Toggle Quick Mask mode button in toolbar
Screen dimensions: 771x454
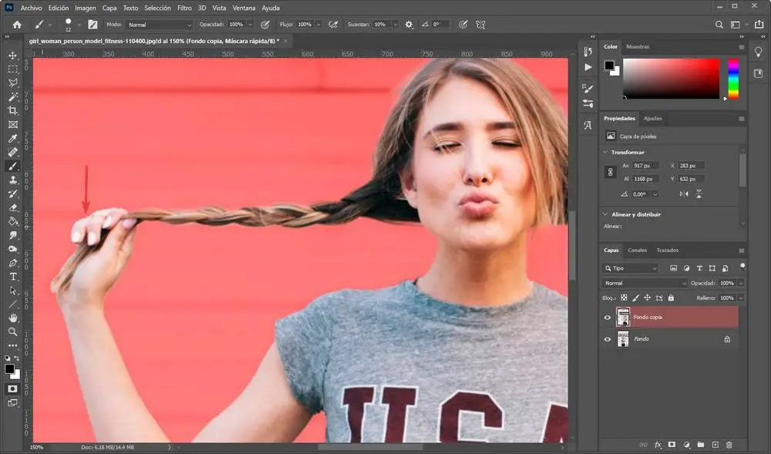pos(12,388)
